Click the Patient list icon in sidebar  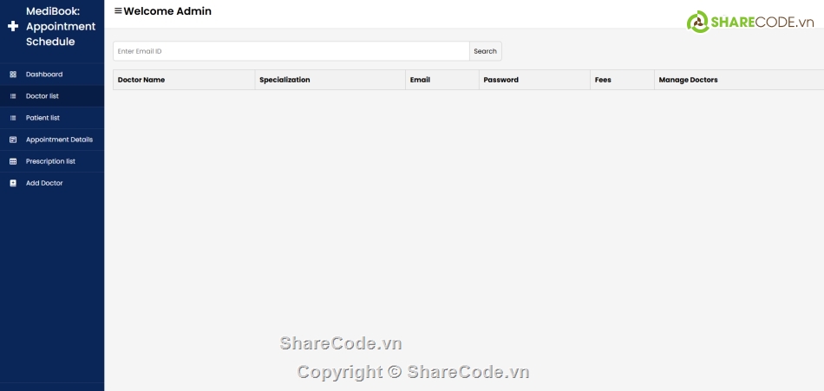(13, 118)
